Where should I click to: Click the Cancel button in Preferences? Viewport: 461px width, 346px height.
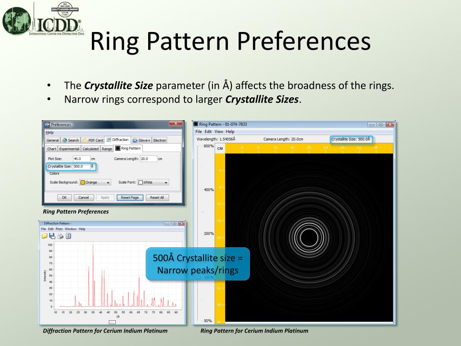pos(83,197)
